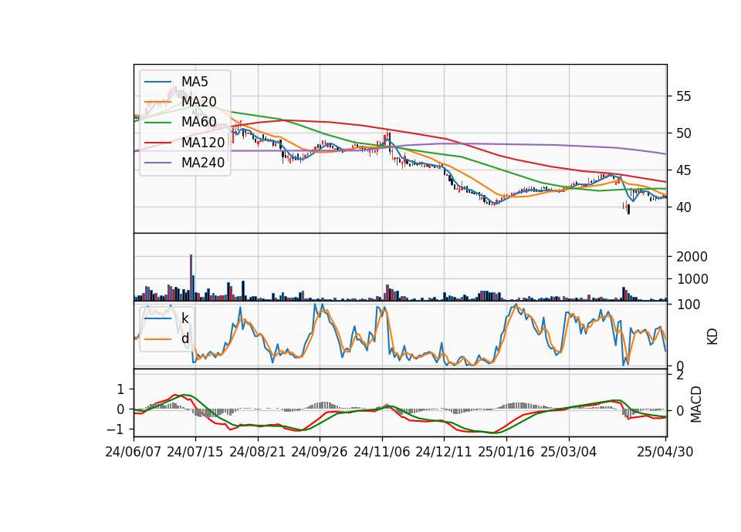The width and height of the screenshot is (741, 532).
Task: Click the 24/12/11 date axis label
Action: pyautogui.click(x=444, y=452)
